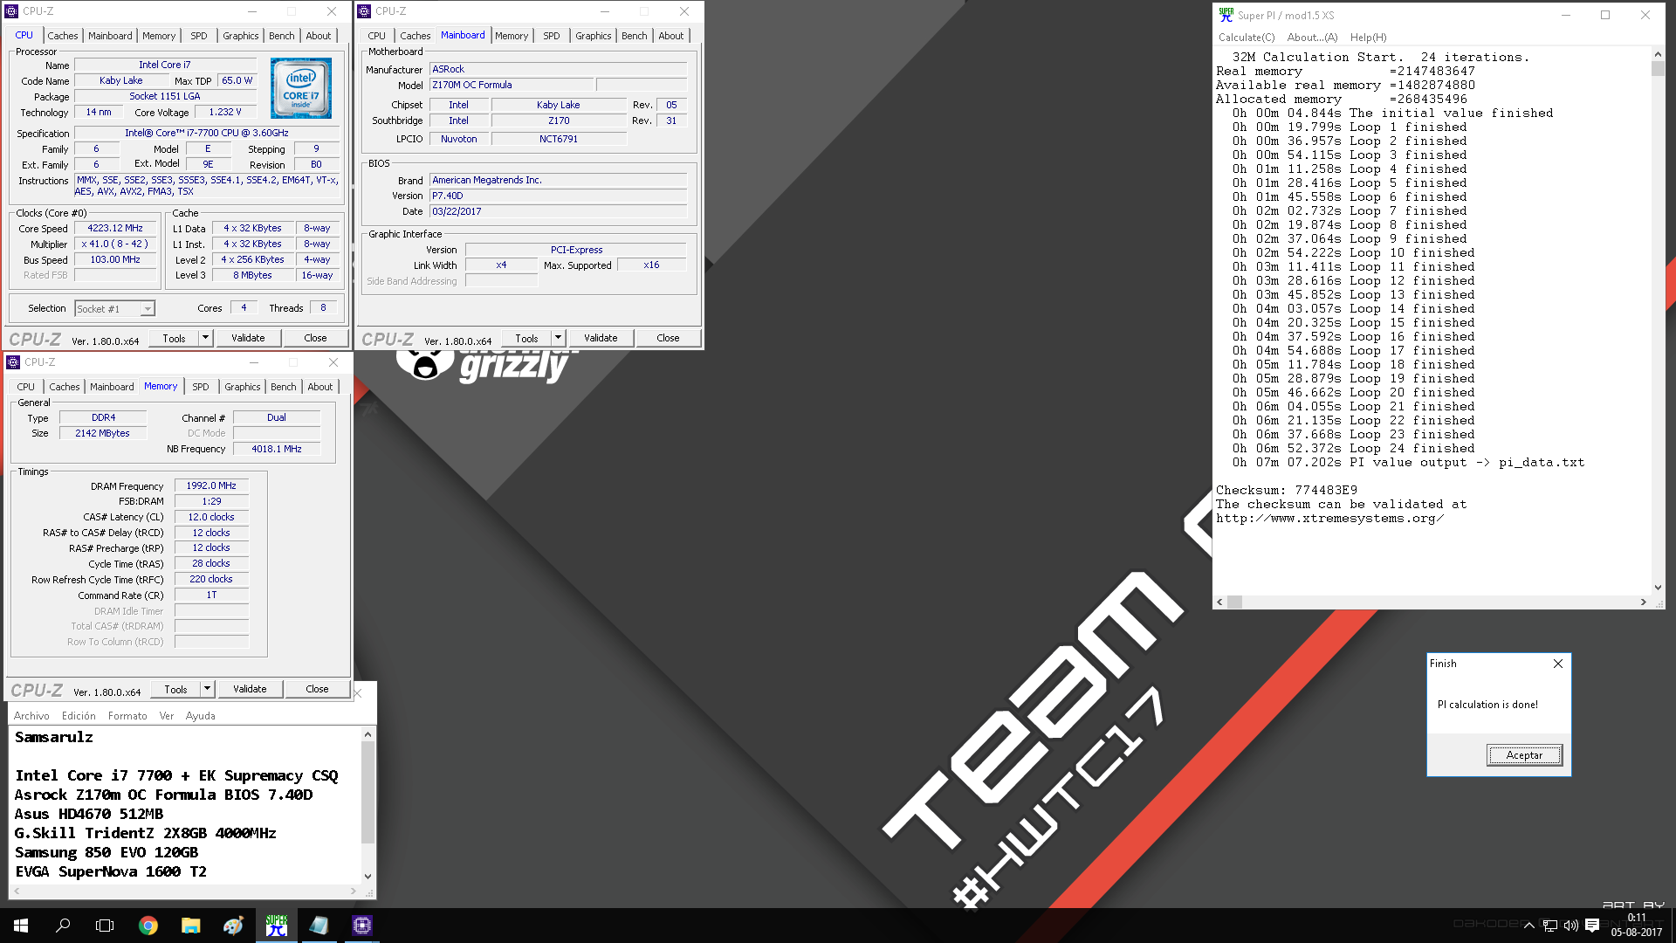The height and width of the screenshot is (943, 1676).
Task: Click the Core Voltage value 1.232 V
Action: tap(225, 113)
